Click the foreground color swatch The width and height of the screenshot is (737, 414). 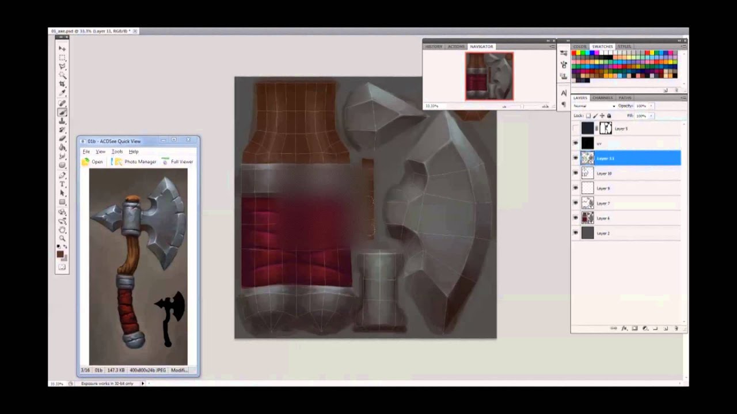coord(60,254)
